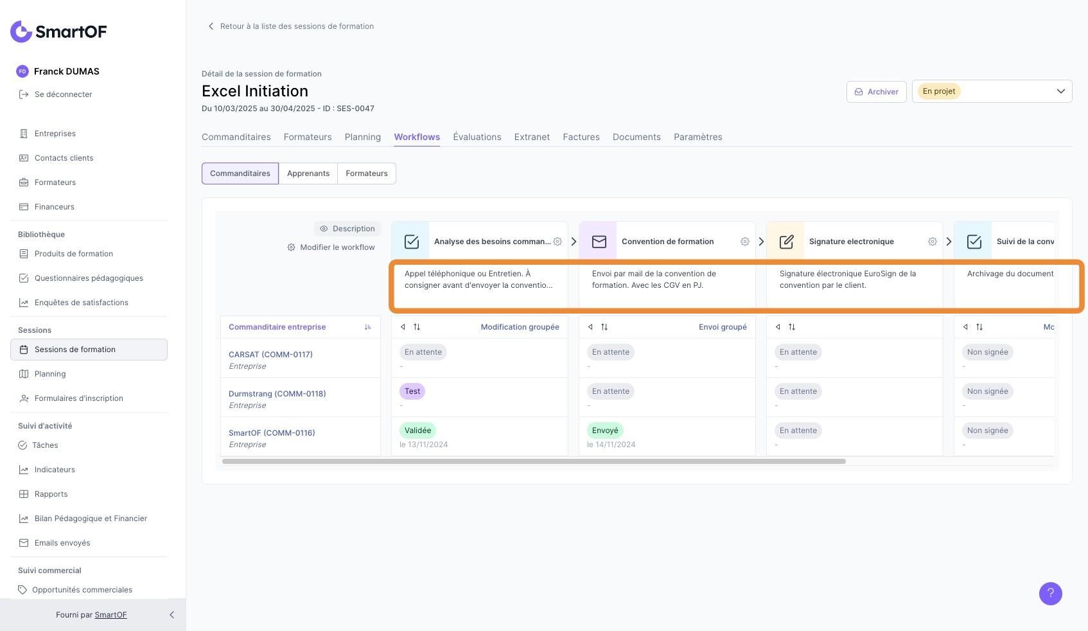Image resolution: width=1088 pixels, height=631 pixels.
Task: Go to Enquêtes de satisfactions in sidebar
Action: [x=81, y=303]
